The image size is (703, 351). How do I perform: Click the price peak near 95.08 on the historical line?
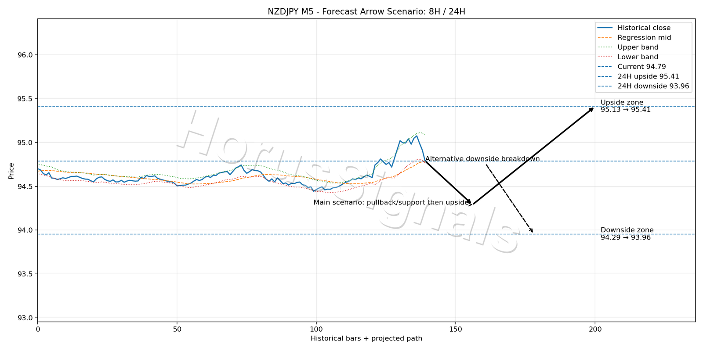(417, 136)
